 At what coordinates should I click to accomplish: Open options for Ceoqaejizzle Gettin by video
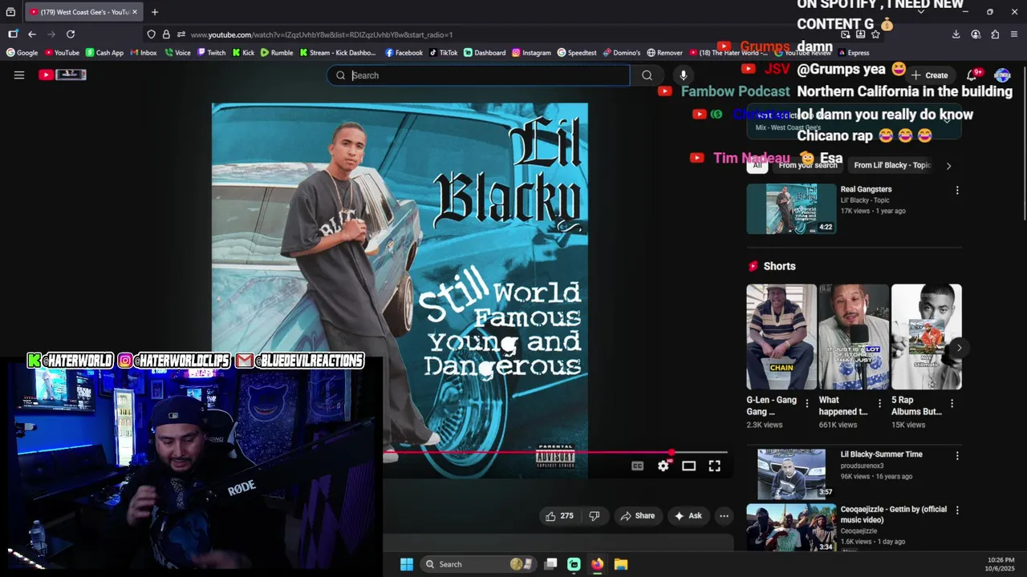pos(956,510)
